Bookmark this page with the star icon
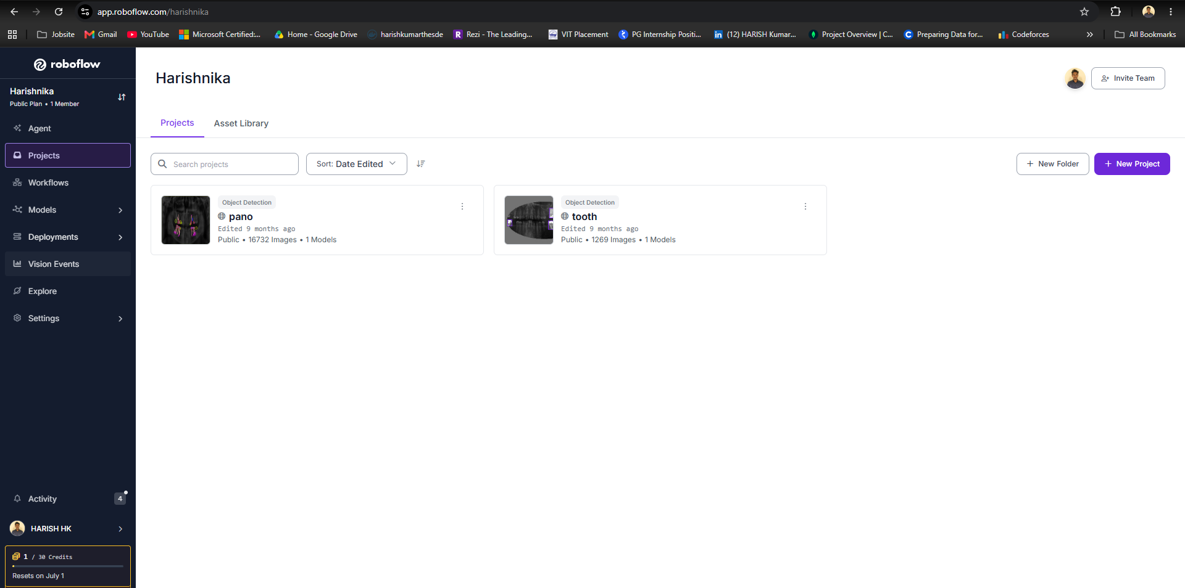The height and width of the screenshot is (588, 1185). click(1084, 12)
